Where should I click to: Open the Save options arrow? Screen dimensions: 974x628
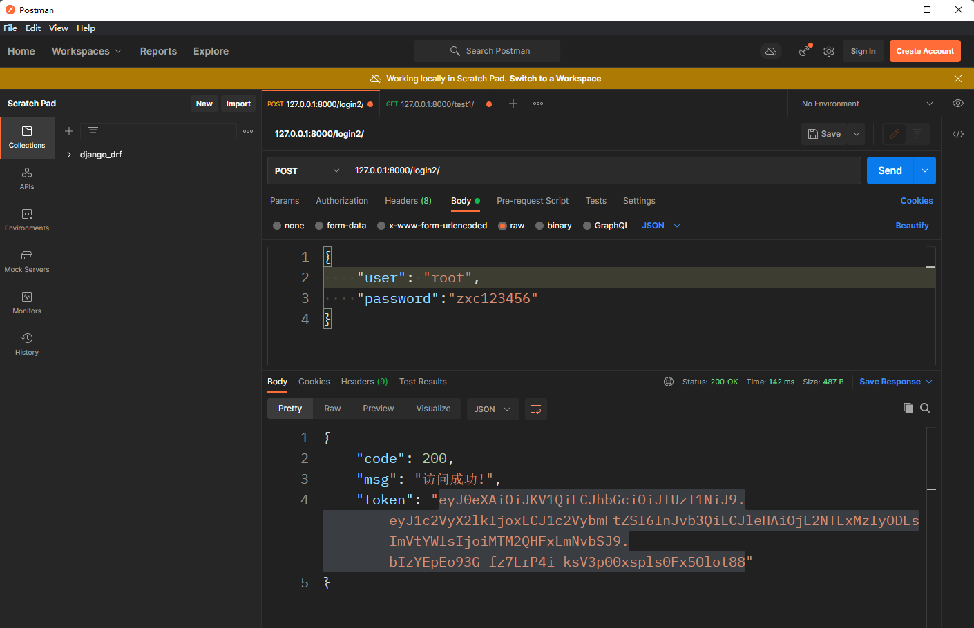[857, 134]
